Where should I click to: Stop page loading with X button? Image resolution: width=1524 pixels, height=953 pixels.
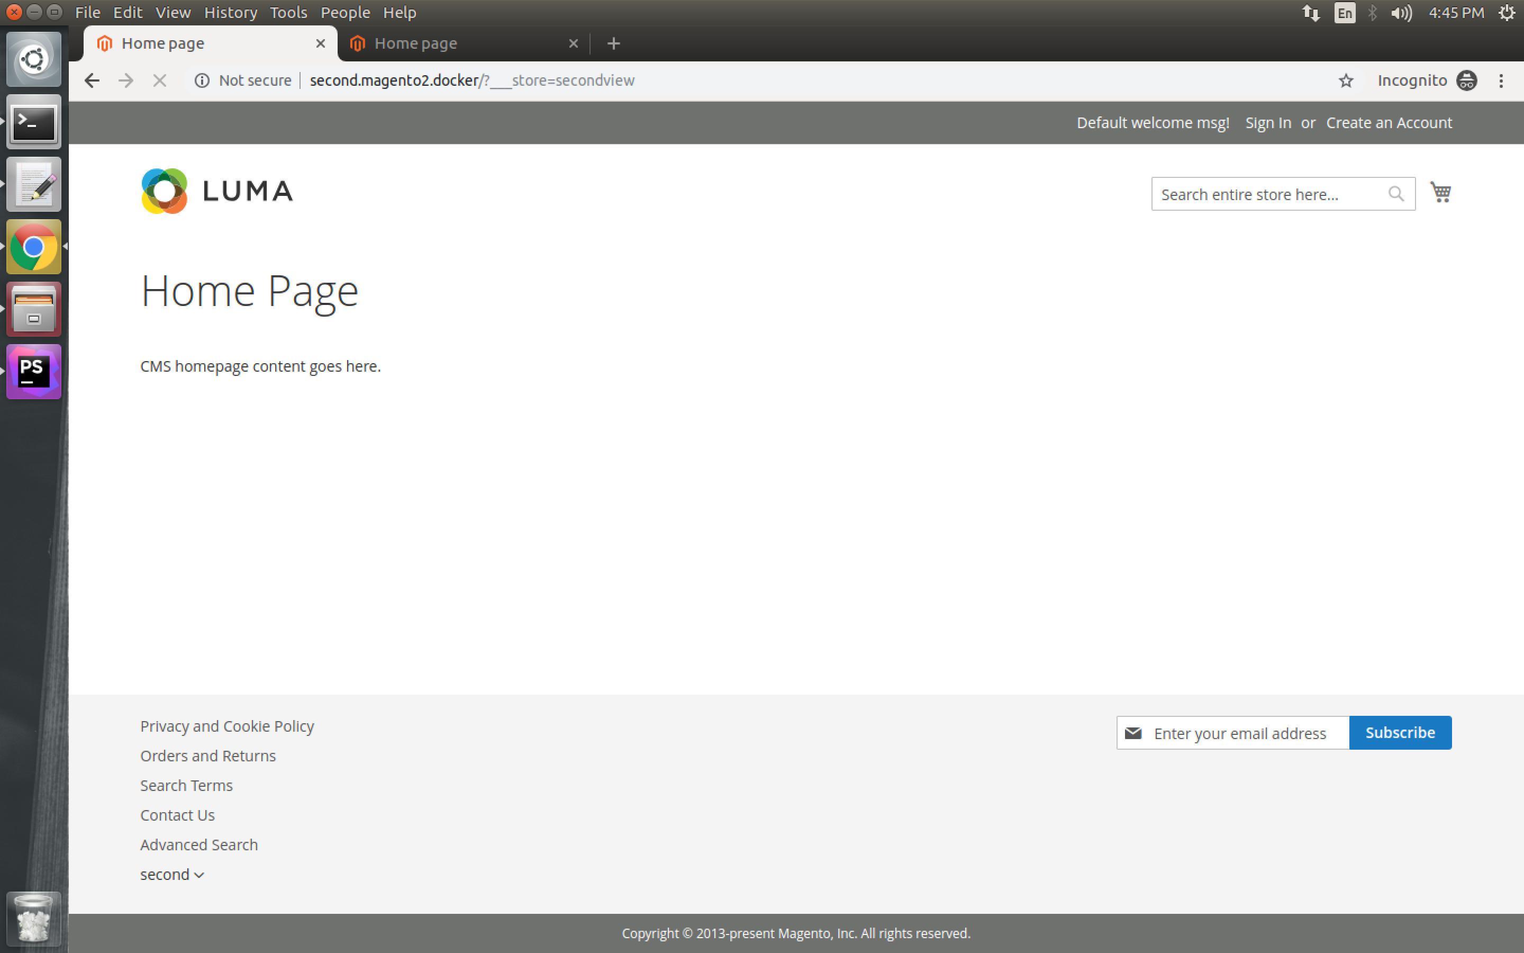160,80
